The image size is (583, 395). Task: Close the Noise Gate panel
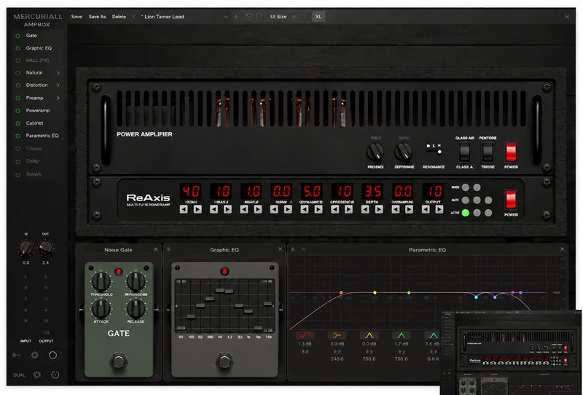[156, 249]
